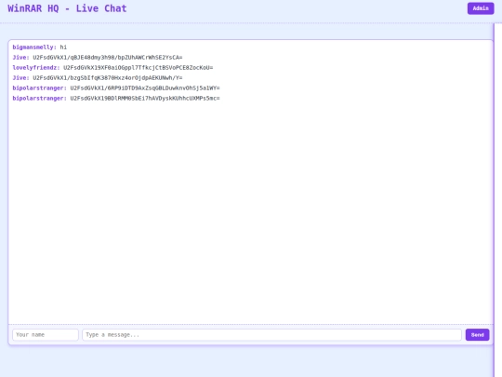Open the Admin panel button

481,8
